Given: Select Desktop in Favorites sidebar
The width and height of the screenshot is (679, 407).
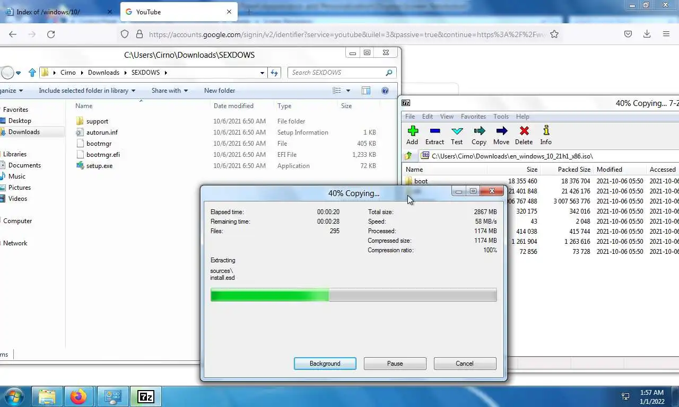Looking at the screenshot, I should point(20,121).
